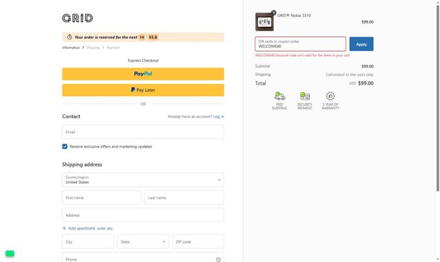
Task: Click the phone field help question icon
Action: point(218,259)
